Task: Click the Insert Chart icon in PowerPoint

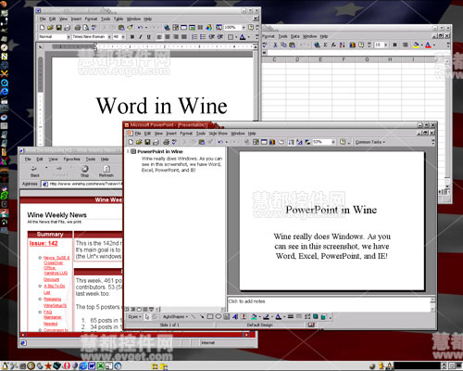Action: coord(272,142)
